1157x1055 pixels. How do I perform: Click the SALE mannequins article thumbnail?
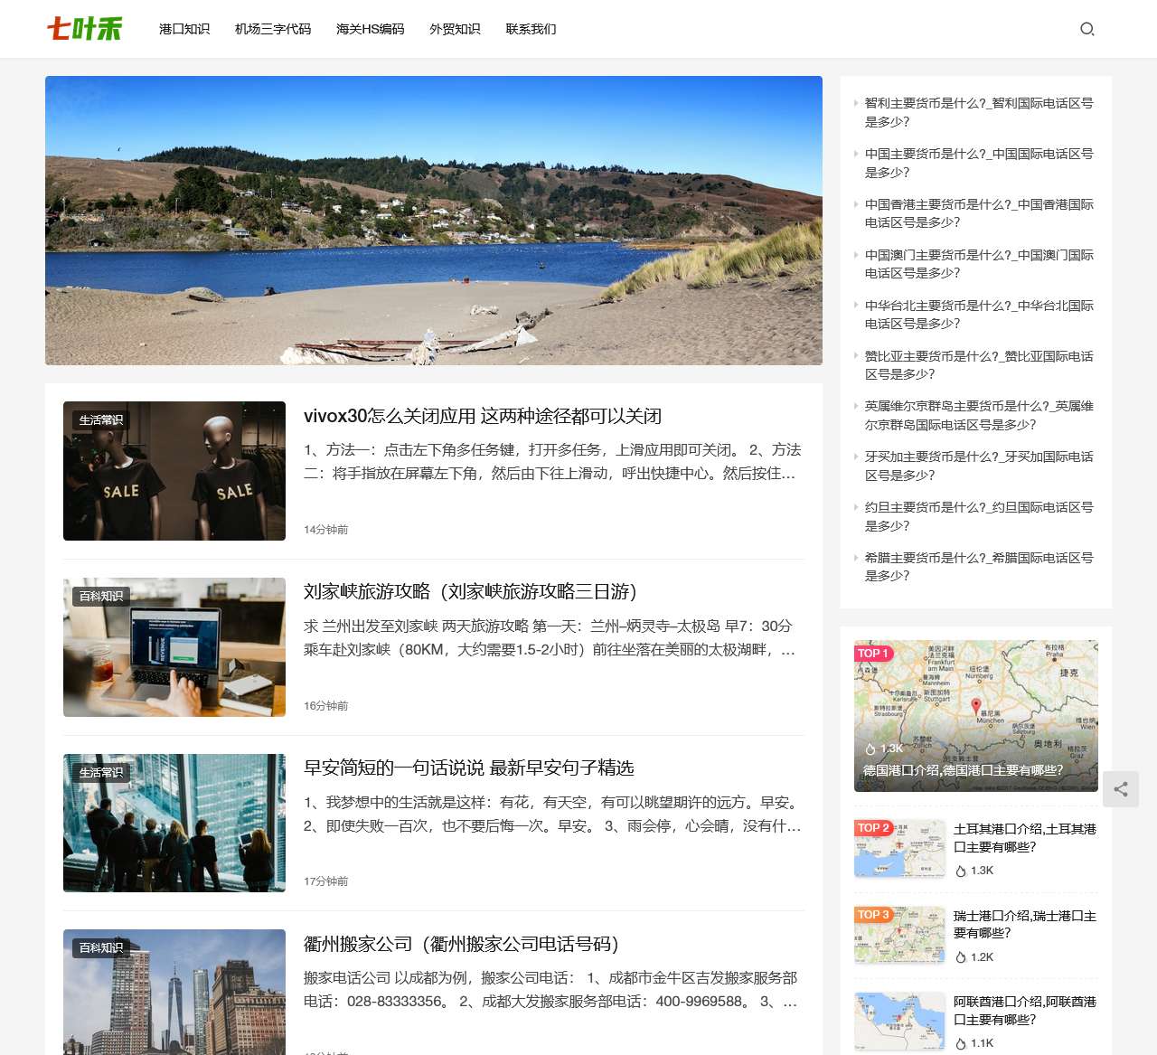tap(174, 471)
